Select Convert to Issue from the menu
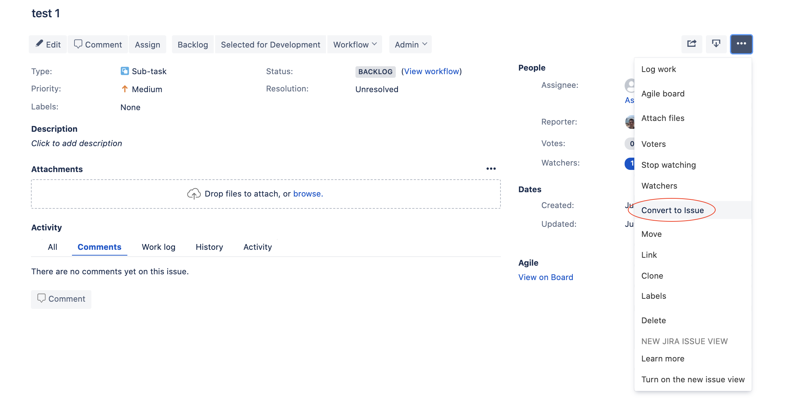 pyautogui.click(x=673, y=210)
